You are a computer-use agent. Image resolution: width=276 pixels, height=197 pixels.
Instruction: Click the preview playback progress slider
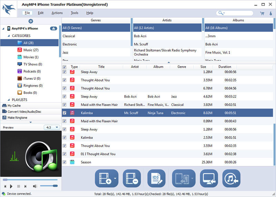pos(30,180)
